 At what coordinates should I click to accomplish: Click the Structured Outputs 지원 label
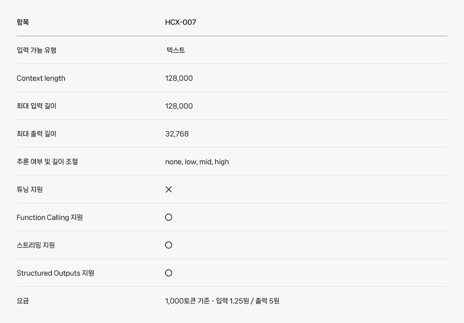tap(55, 273)
